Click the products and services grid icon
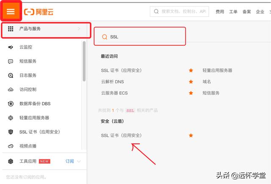The image size is (271, 184). point(11,29)
